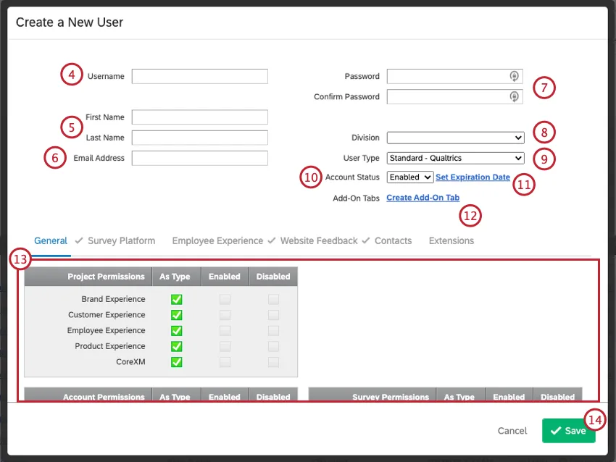This screenshot has width=616, height=462.
Task: Click the Set Expiration Date link
Action: pos(473,177)
